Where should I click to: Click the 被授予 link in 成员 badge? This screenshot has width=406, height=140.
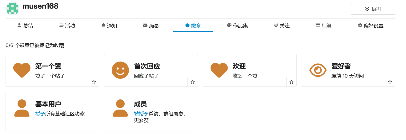(x=141, y=114)
